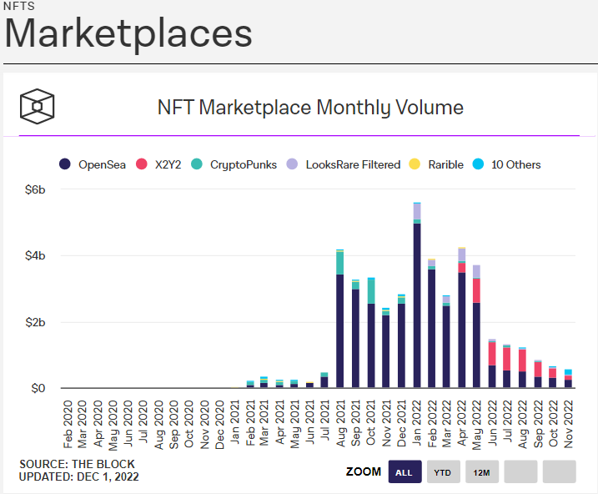The height and width of the screenshot is (494, 598).
Task: Click the Oct 2022 bar
Action: [552, 377]
